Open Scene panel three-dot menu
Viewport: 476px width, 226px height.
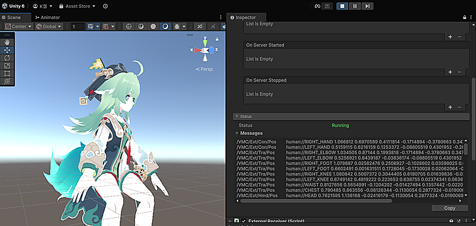point(221,17)
